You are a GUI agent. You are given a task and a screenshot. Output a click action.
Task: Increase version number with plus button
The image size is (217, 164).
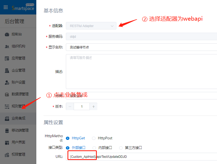pos(94,106)
